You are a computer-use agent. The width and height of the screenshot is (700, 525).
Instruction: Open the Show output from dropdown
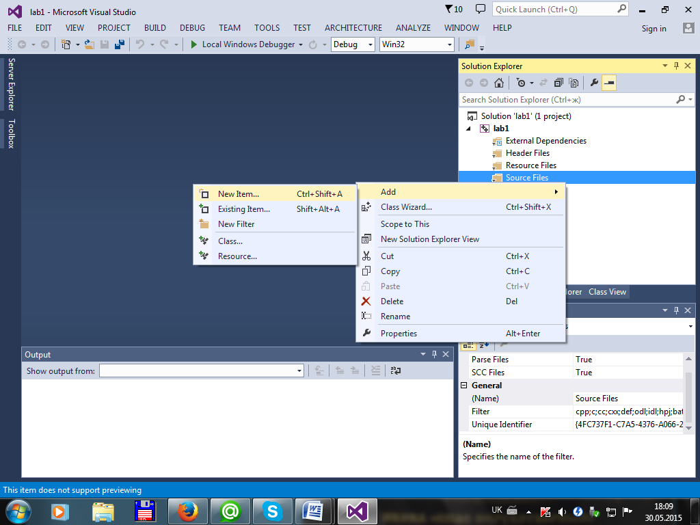202,371
